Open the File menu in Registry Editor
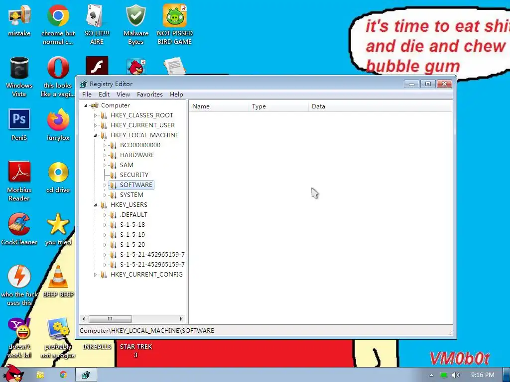This screenshot has width=510, height=382. pos(87,94)
